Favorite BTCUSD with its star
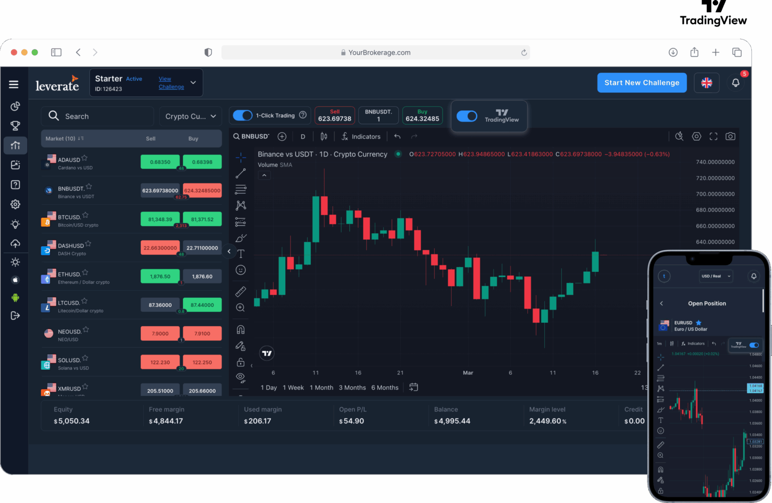This screenshot has width=772, height=503. [x=85, y=215]
